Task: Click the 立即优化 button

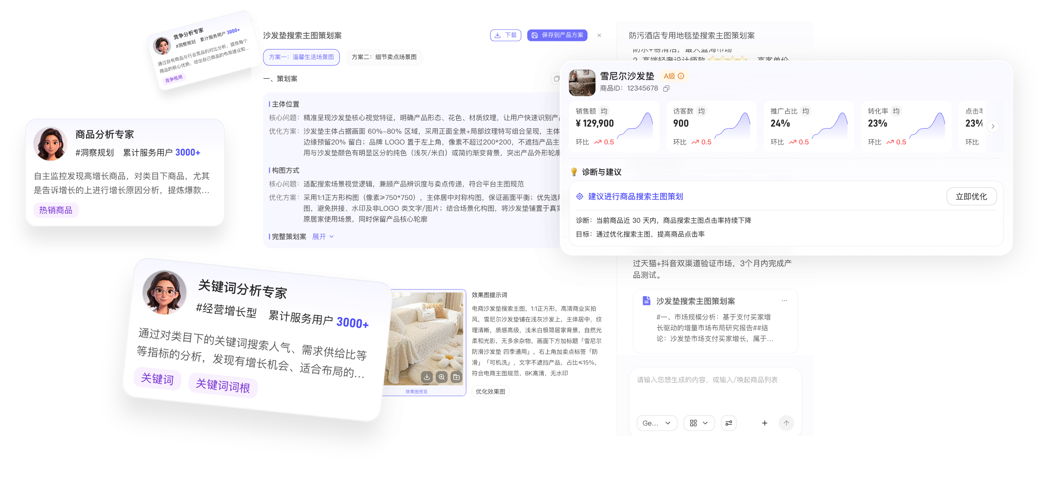Action: pos(971,196)
